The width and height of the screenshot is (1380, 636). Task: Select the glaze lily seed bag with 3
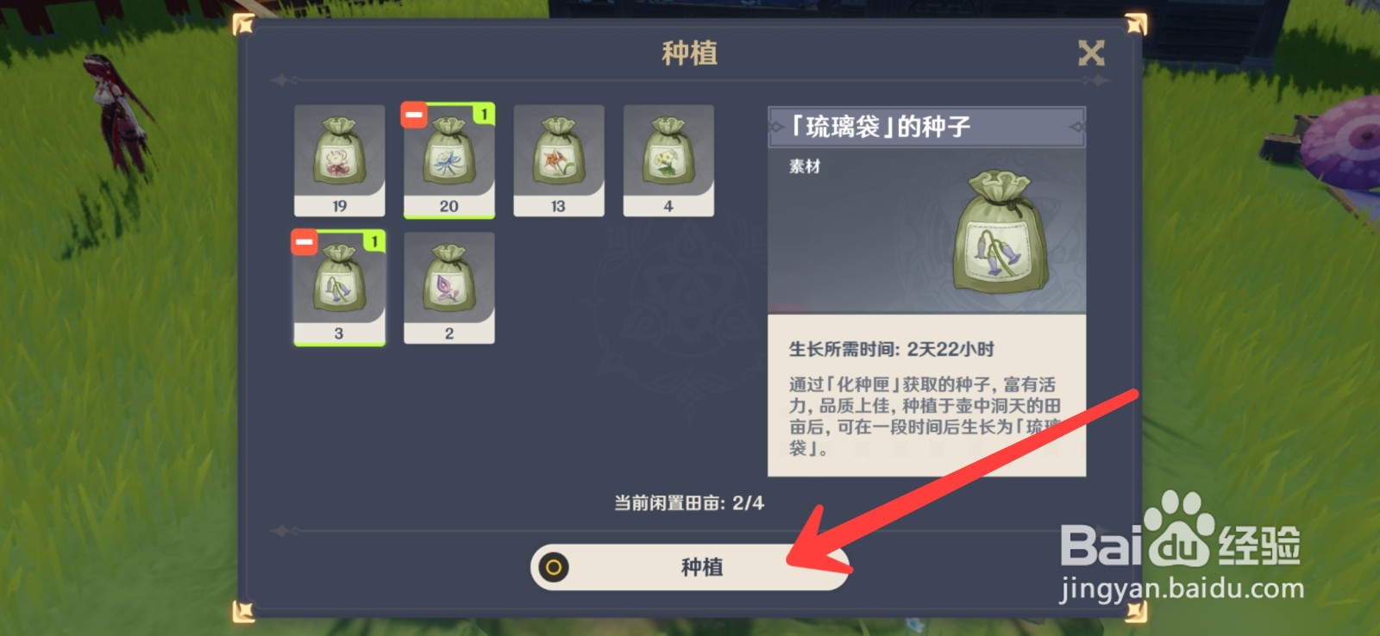pos(339,288)
